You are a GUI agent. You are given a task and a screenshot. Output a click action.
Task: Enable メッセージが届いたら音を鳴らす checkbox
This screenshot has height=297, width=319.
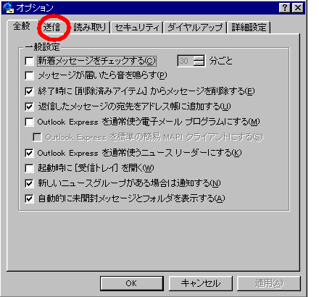pyautogui.click(x=29, y=75)
